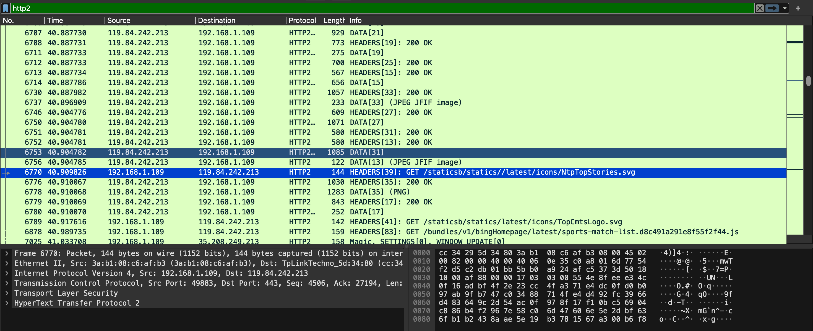Select packet 6878 sports-match-list request
Viewport: 813px width, 331px height.
[x=393, y=232]
